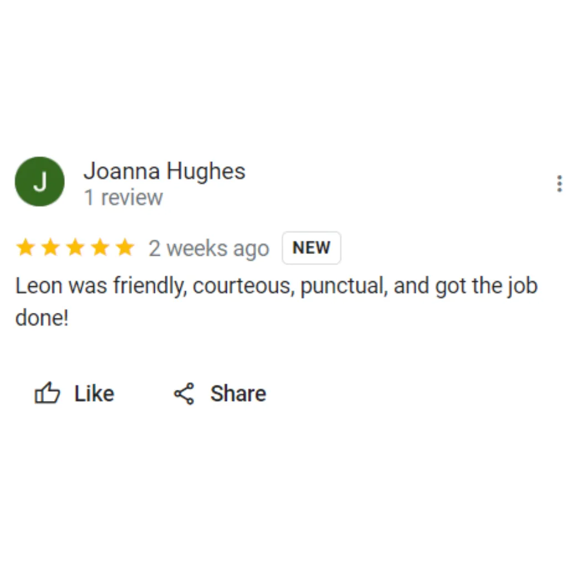Click the NEW badge next to the date
Screen dimensions: 568x568
[312, 248]
